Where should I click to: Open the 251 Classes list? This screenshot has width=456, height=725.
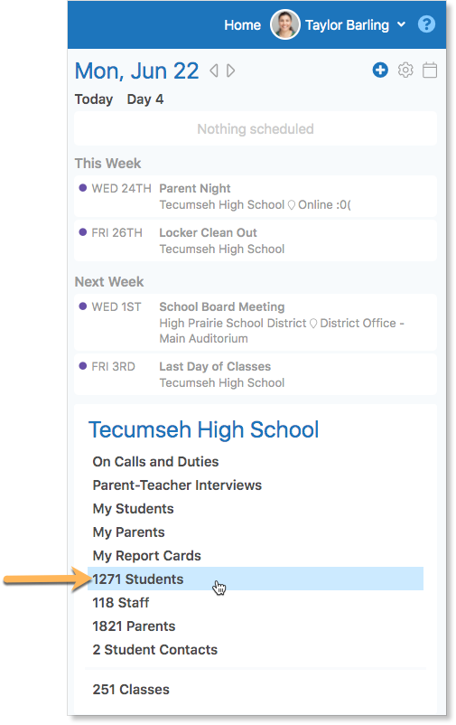coord(131,690)
